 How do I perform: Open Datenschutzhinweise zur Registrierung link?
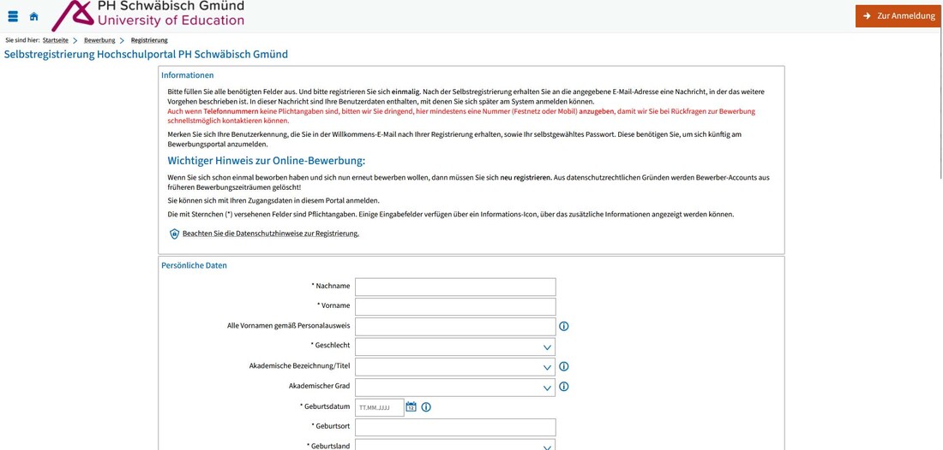(271, 234)
